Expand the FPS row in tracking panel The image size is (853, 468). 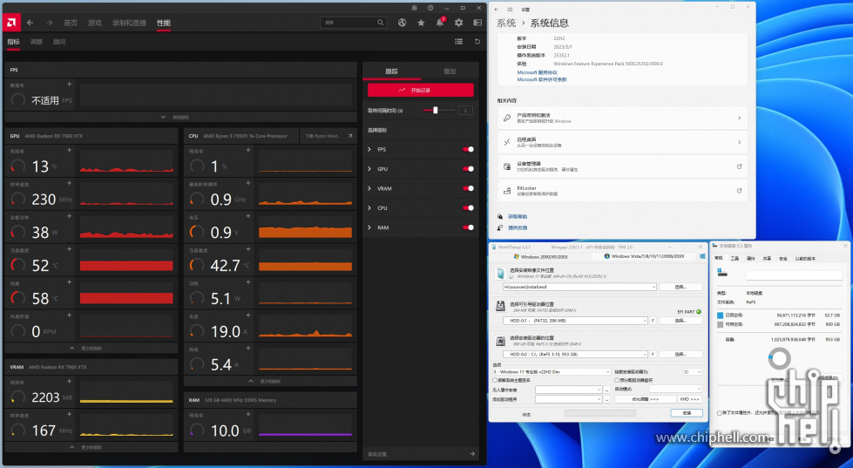(369, 149)
